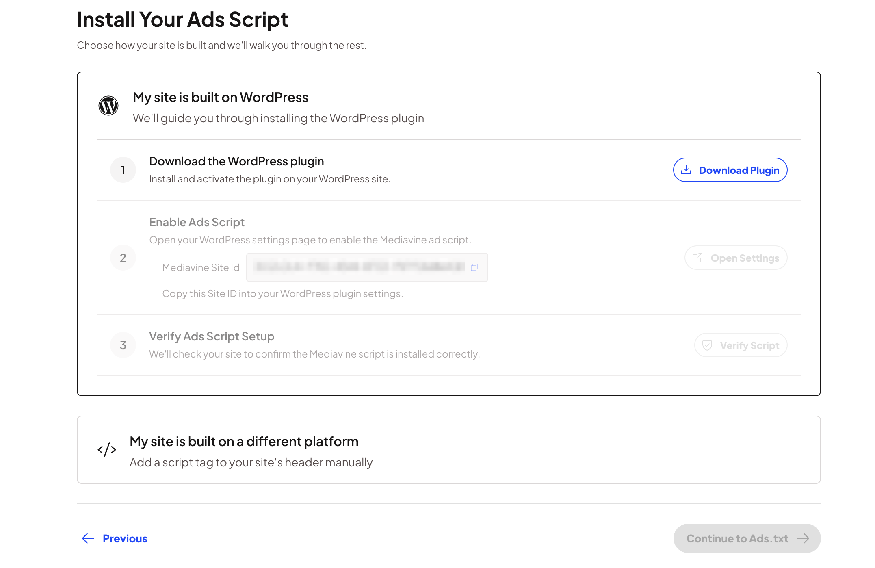Click 'Choose how your site is built' subtitle
Image resolution: width=875 pixels, height=568 pixels.
click(222, 45)
